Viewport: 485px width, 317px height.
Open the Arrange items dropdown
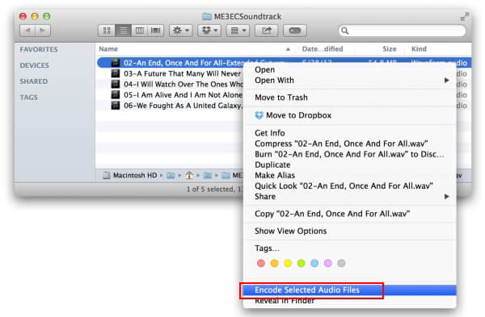point(238,31)
